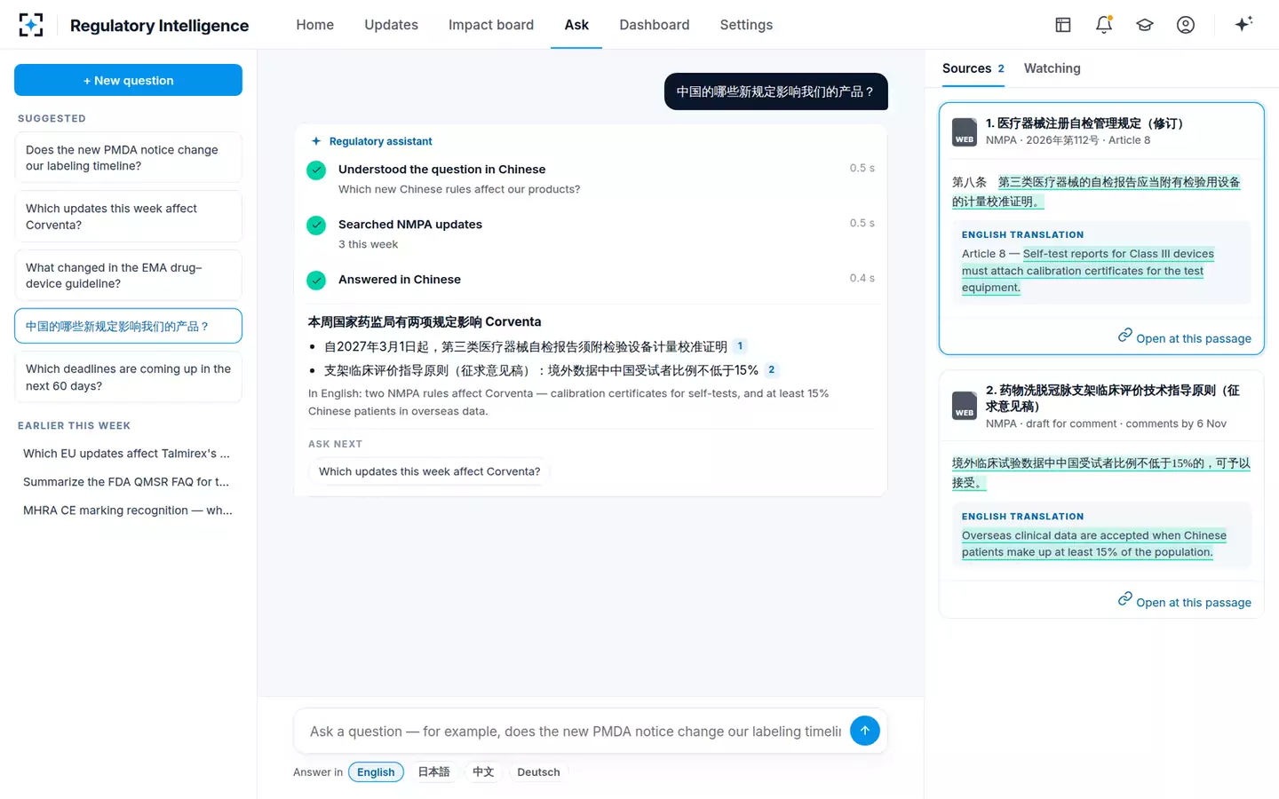The width and height of the screenshot is (1279, 799).
Task: Click green check beside Understood the question
Action: click(316, 170)
